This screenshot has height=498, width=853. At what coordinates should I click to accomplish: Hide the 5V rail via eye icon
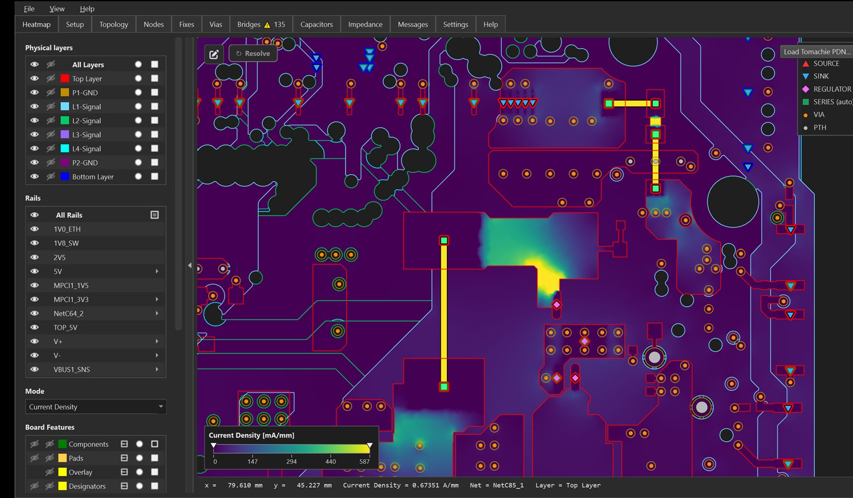(35, 271)
